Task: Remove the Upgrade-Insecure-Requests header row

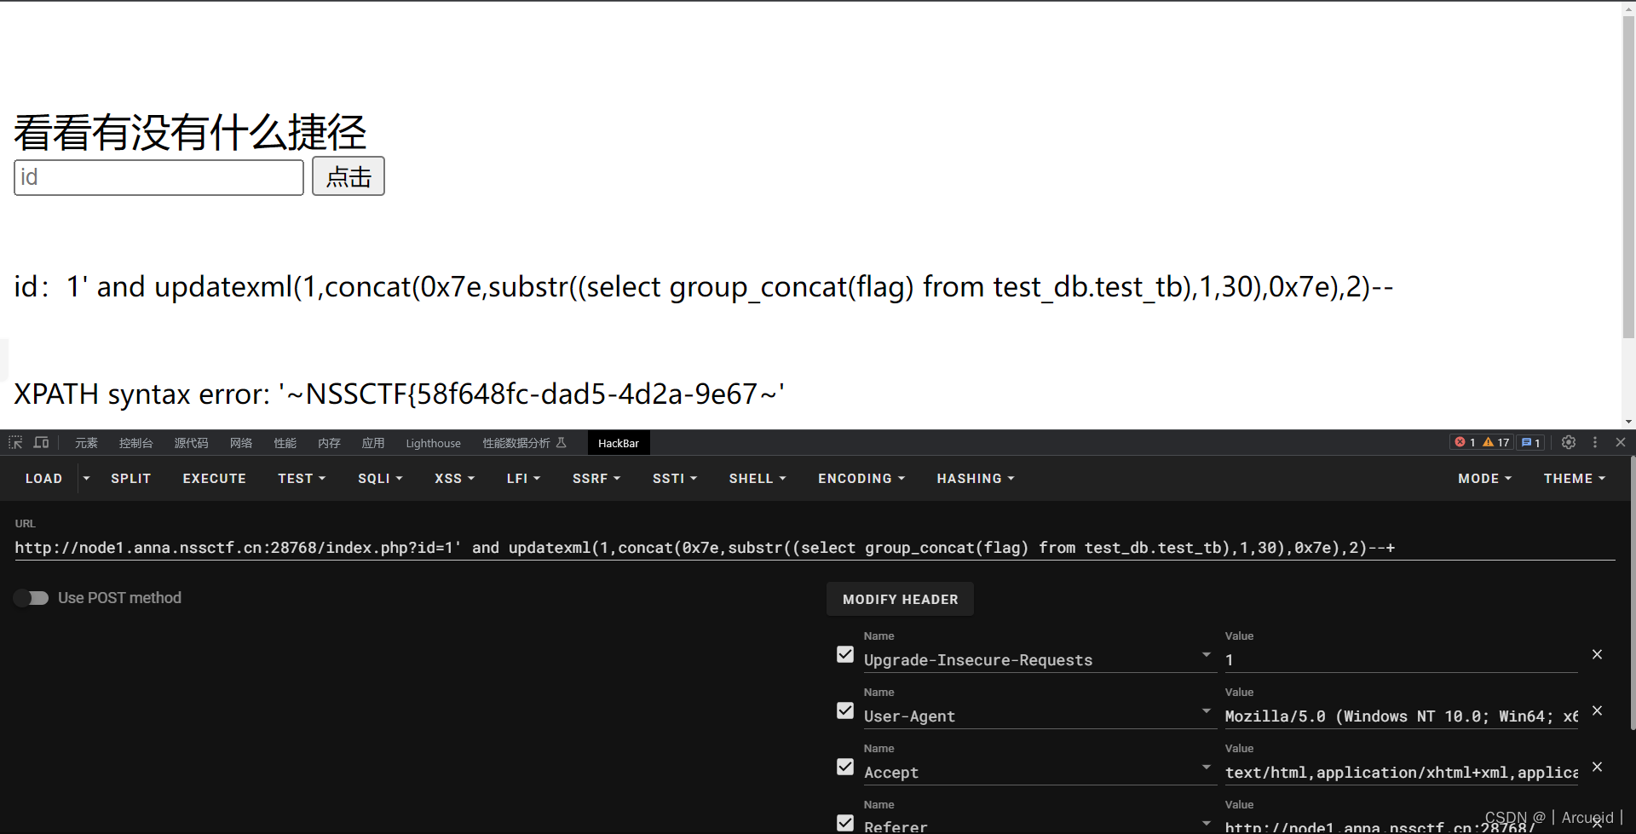Action: coord(1598,654)
